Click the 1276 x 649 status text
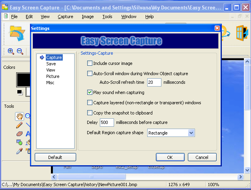251x190 pixels. point(179,184)
